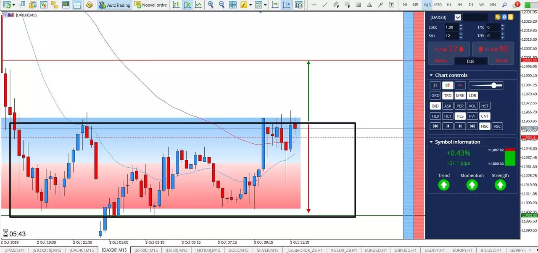The width and height of the screenshot is (538, 253).
Task: Open the Terminal panel icon
Action: tap(66, 5)
